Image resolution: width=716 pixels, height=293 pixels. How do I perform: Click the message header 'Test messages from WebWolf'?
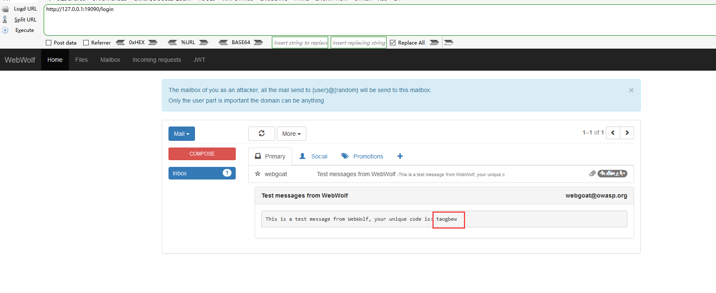tap(305, 195)
